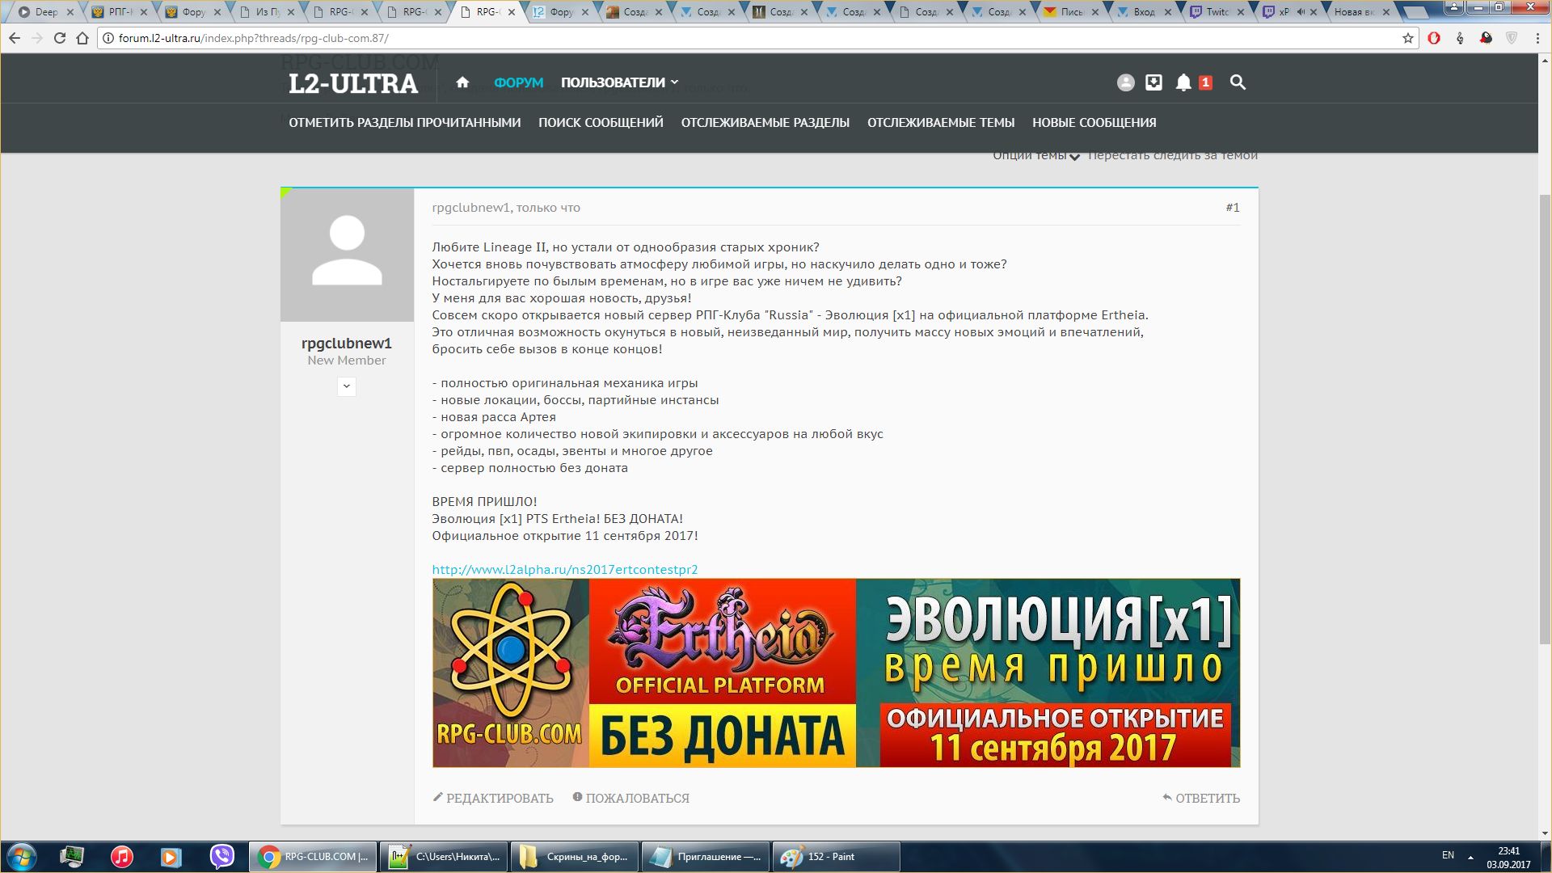
Task: Open the forum search magnifier icon
Action: coord(1238,82)
